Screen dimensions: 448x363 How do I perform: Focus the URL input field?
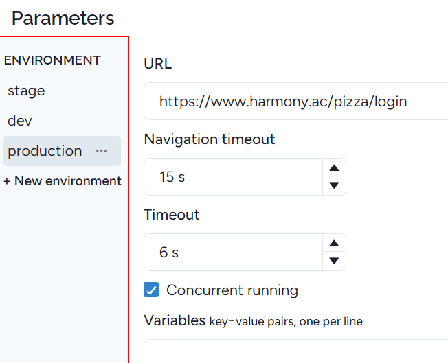295,102
